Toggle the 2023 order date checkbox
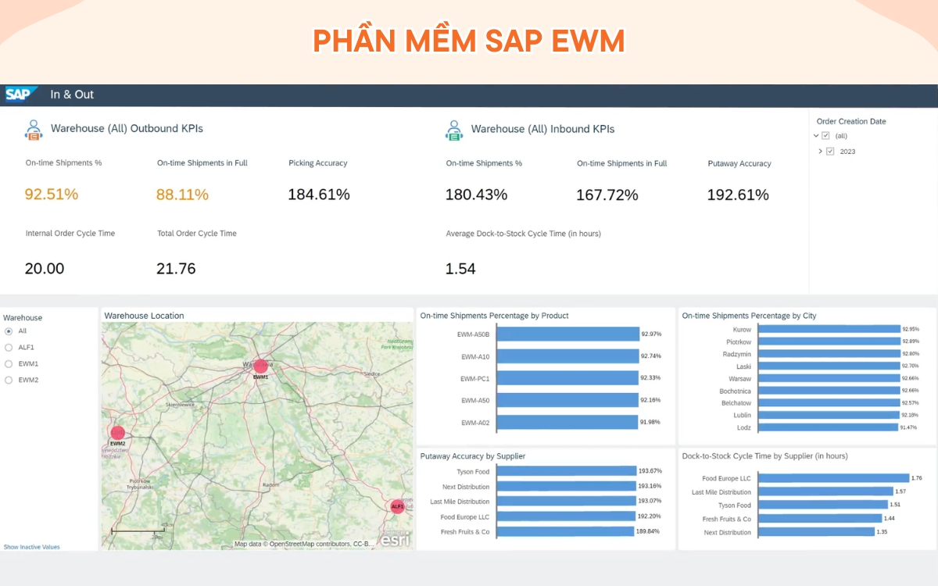Screen dimensions: 938x586 (x=830, y=152)
